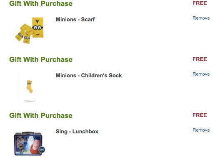Viewport: 213px width, 158px height.
Task: Click the large minion face on the scarf
Action: pyautogui.click(x=38, y=28)
